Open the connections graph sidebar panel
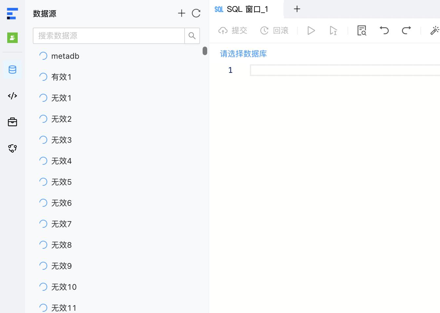 click(x=12, y=148)
